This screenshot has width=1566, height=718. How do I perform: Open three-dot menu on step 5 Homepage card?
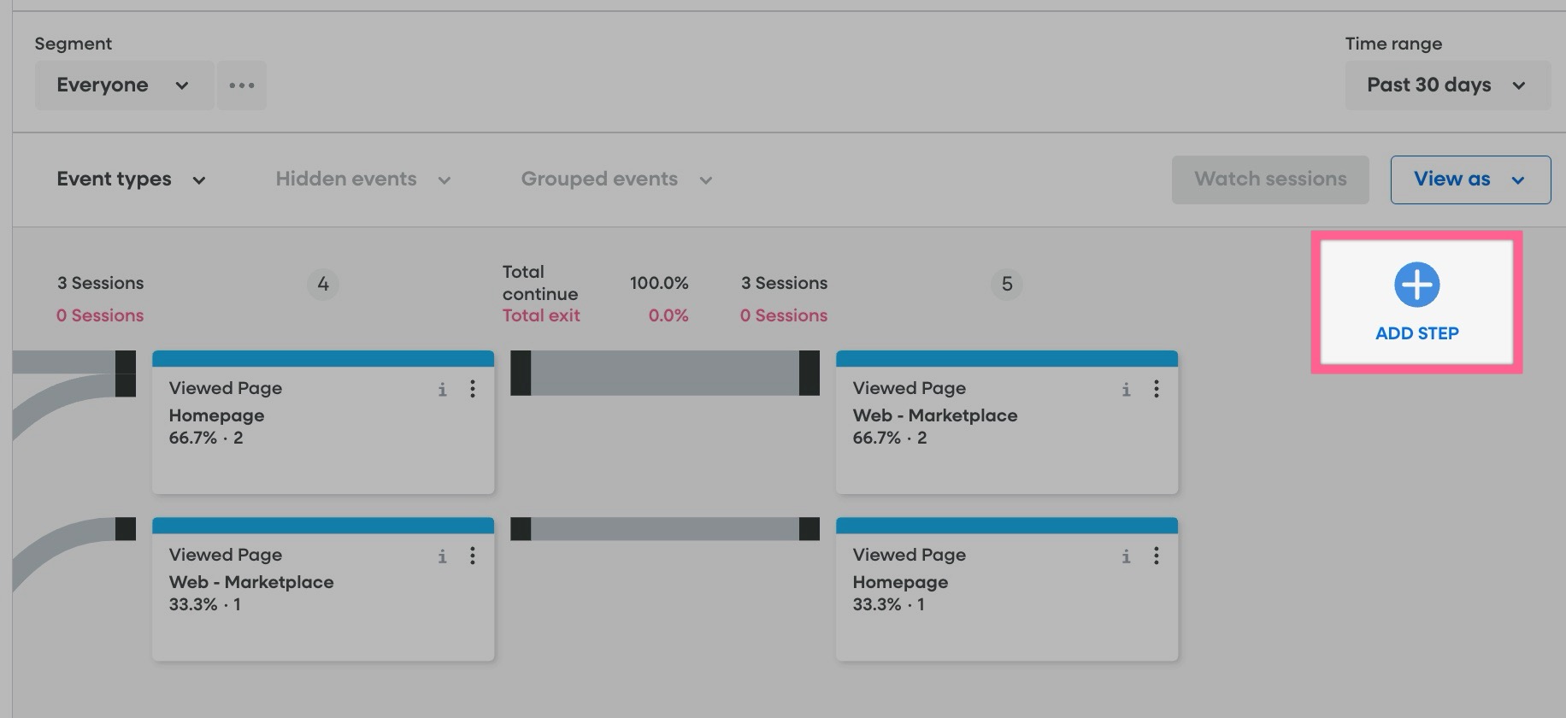click(1156, 556)
